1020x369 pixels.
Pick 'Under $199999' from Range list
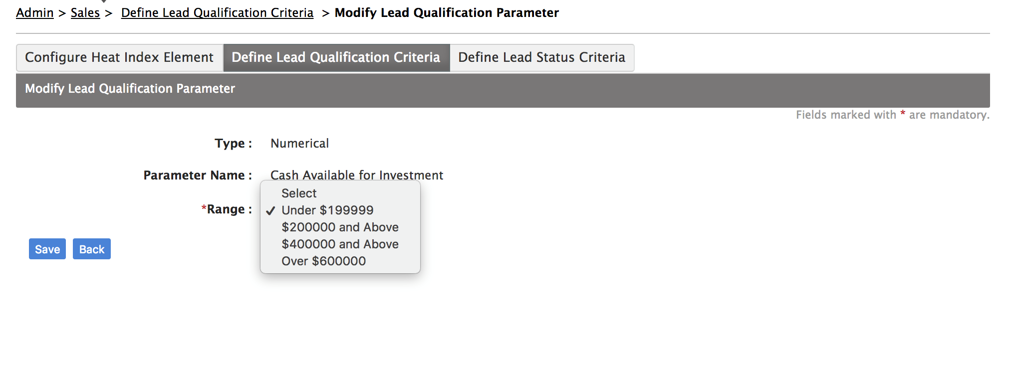(x=327, y=210)
